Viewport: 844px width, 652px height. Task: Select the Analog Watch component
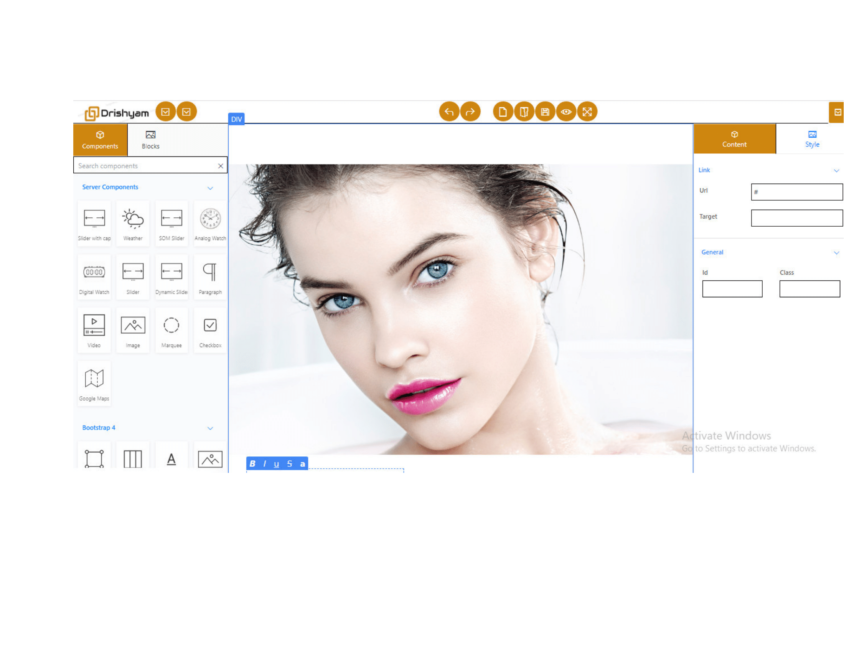coord(210,224)
